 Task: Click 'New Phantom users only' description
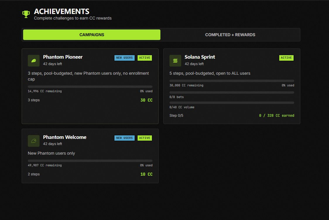click(x=52, y=153)
